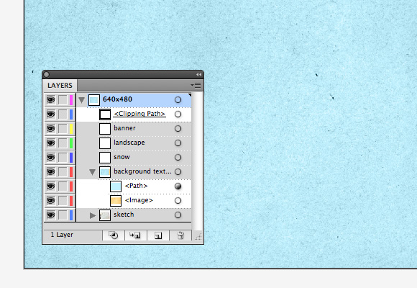Expand the sketch layer
Image resolution: width=417 pixels, height=288 pixels.
click(x=93, y=215)
